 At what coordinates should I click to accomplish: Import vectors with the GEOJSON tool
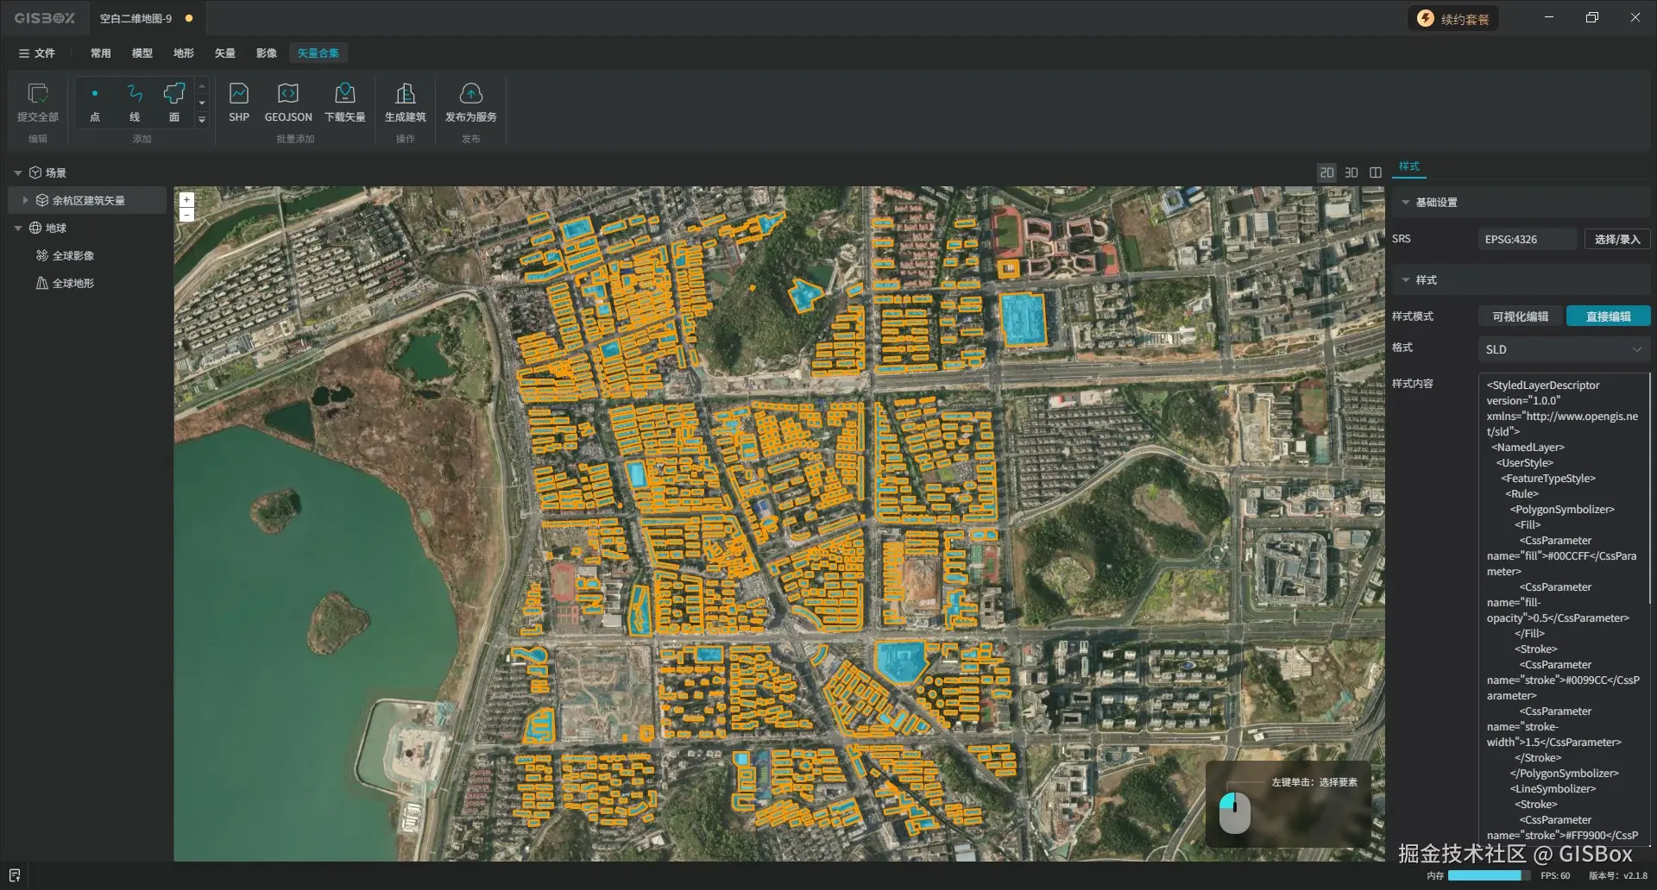[x=288, y=102]
